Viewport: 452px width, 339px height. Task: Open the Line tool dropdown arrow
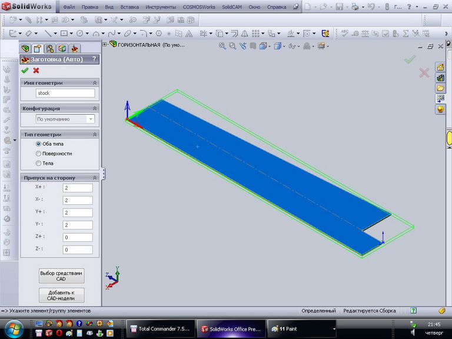55,34
